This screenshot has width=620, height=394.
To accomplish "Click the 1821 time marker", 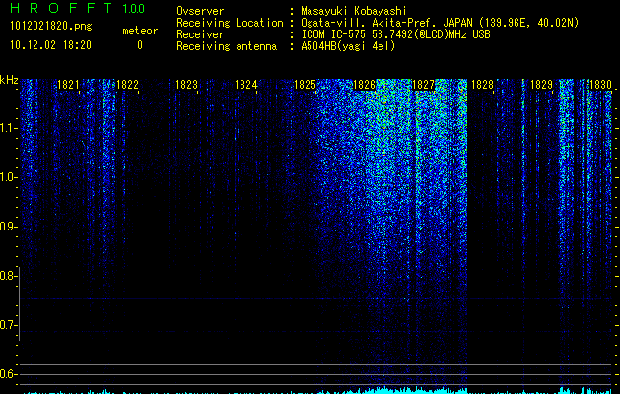I will click(68, 85).
